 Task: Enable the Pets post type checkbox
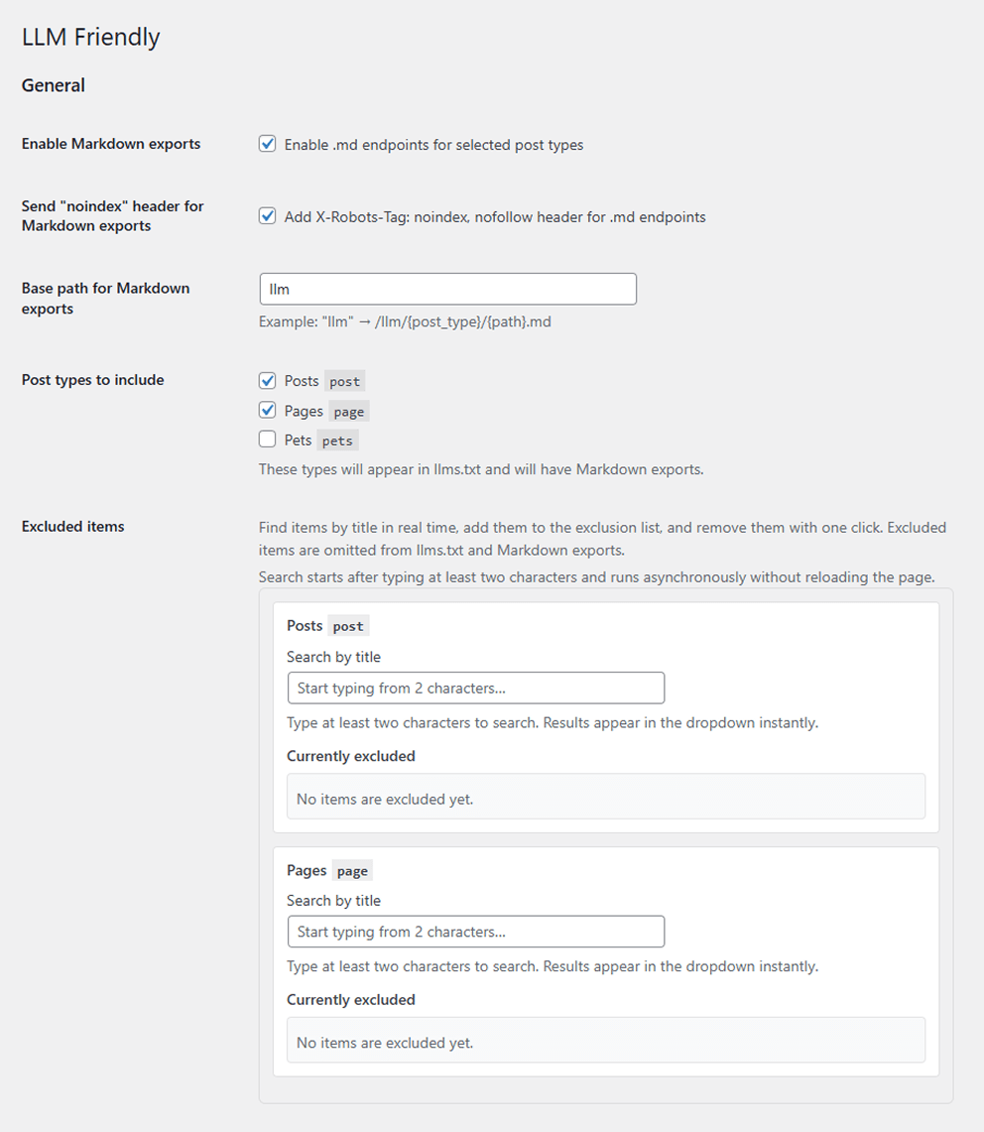click(267, 440)
